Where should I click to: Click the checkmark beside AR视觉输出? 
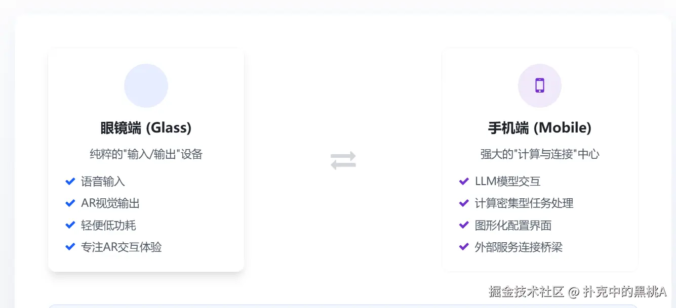coord(70,203)
